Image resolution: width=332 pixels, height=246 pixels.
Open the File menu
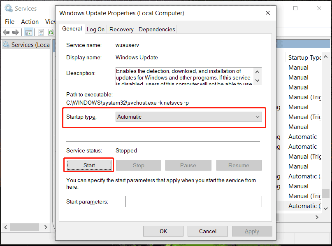pyautogui.click(x=9, y=21)
